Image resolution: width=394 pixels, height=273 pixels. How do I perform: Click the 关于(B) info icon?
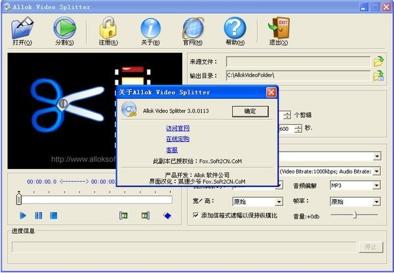point(150,31)
